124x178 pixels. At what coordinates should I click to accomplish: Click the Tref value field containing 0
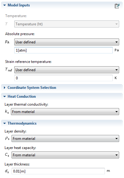63,78
